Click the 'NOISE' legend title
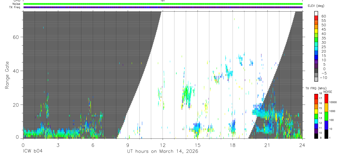The image size is (340, 157). tap(328, 92)
